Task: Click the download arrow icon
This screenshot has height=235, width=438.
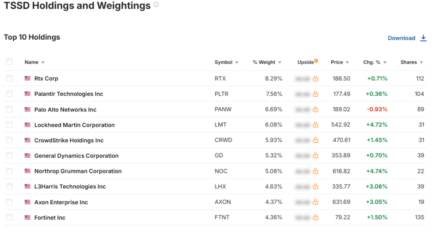Action: coord(423,38)
